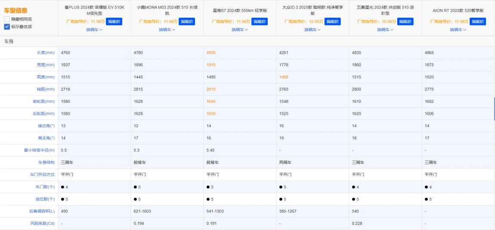Click the 后备厢容积(L) row label
The height and width of the screenshot is (230, 495).
41,212
